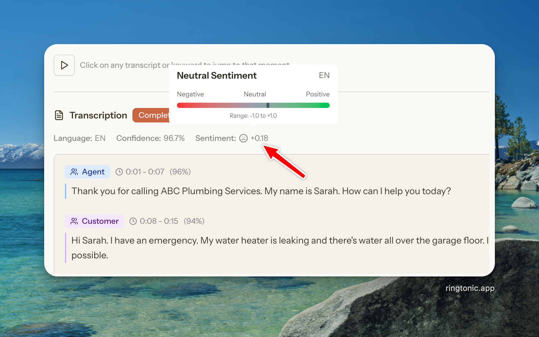Click the clock icon beside 0:08 - 0:15

133,221
